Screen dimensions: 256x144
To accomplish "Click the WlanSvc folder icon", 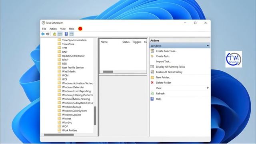I will pyautogui.click(x=59, y=122).
